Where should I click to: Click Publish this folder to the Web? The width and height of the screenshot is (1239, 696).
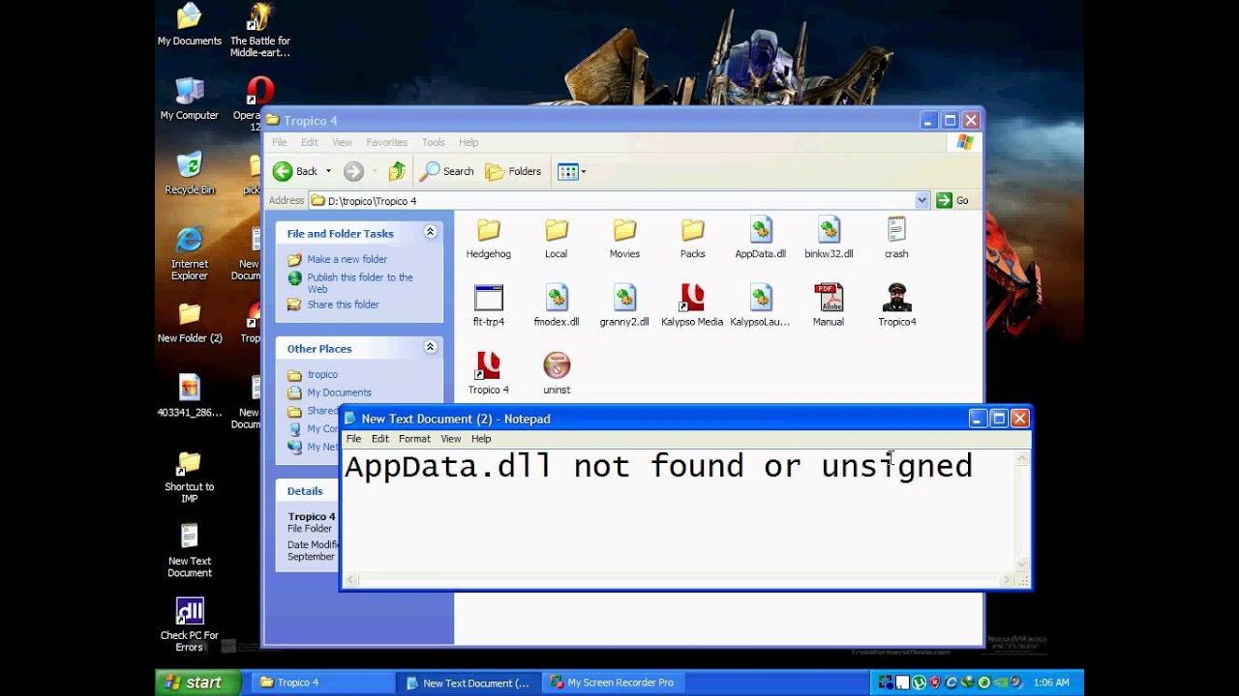pos(360,282)
